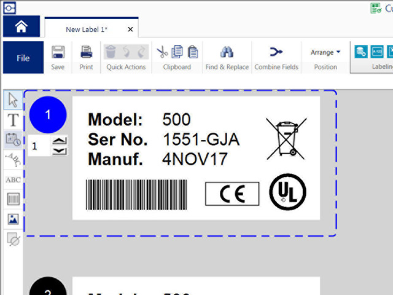393x295 pixels.
Task: Click the database labeling icon
Action: 361,52
